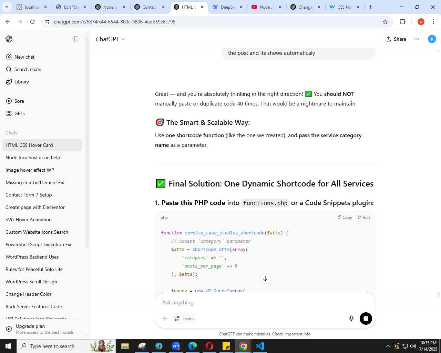Open the R profile avatar menu
Screen dimensions: 441x353
tap(432, 39)
